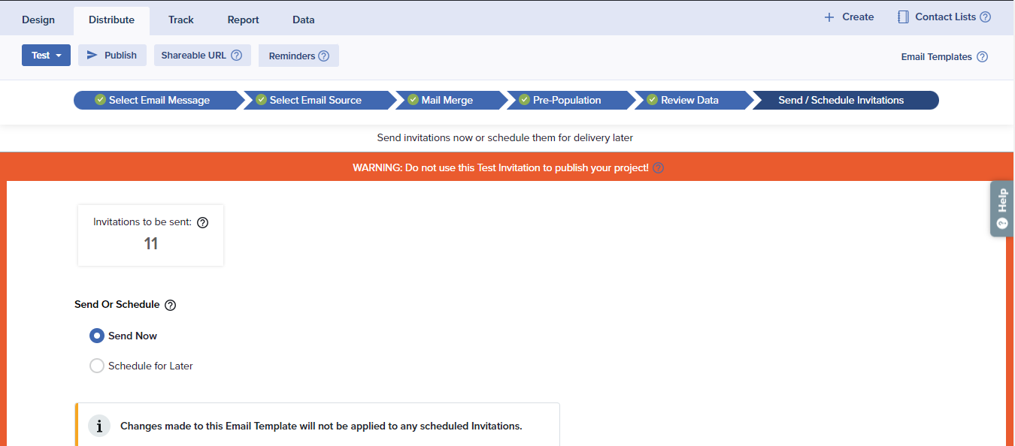Click the help icon next to Contact Lists
Viewport: 1015px width, 446px height.
tap(985, 17)
